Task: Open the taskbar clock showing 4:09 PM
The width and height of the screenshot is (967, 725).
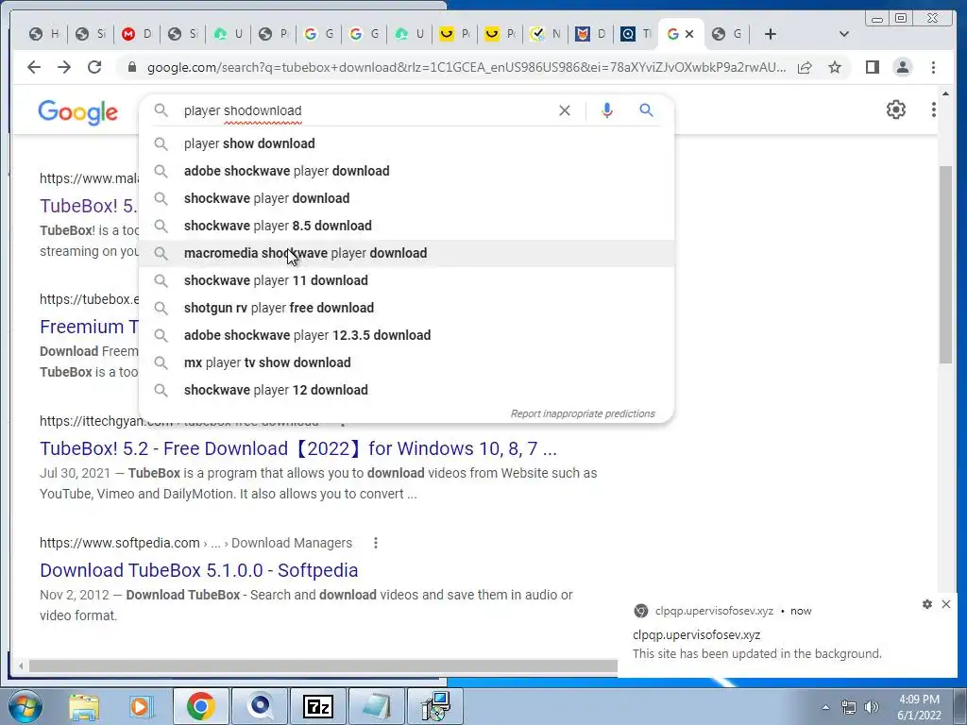Action: point(919,707)
